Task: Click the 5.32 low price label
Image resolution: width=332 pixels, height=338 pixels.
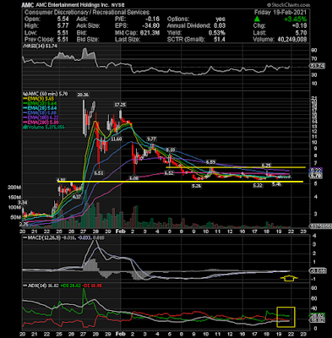Action: point(258,186)
